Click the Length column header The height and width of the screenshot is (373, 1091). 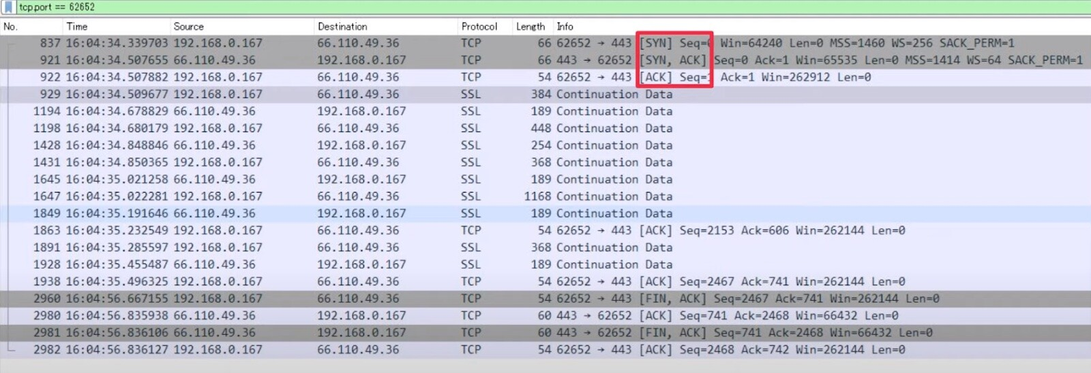(x=530, y=27)
